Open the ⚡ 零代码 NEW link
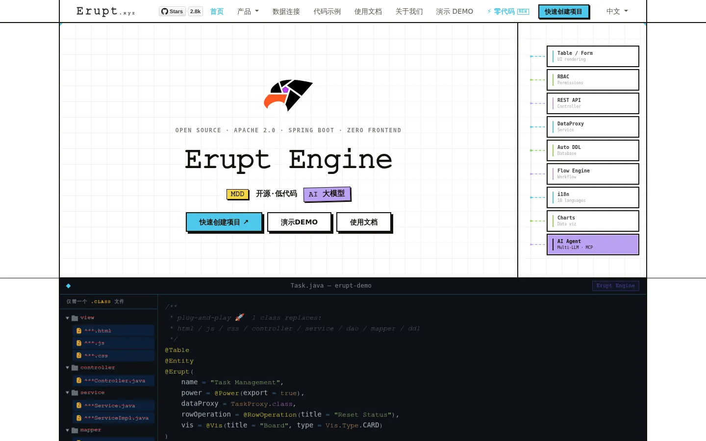Image resolution: width=706 pixels, height=441 pixels. coord(508,11)
